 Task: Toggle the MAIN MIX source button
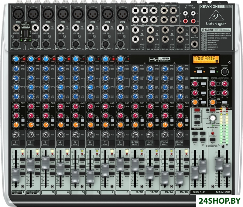pos(197,123)
